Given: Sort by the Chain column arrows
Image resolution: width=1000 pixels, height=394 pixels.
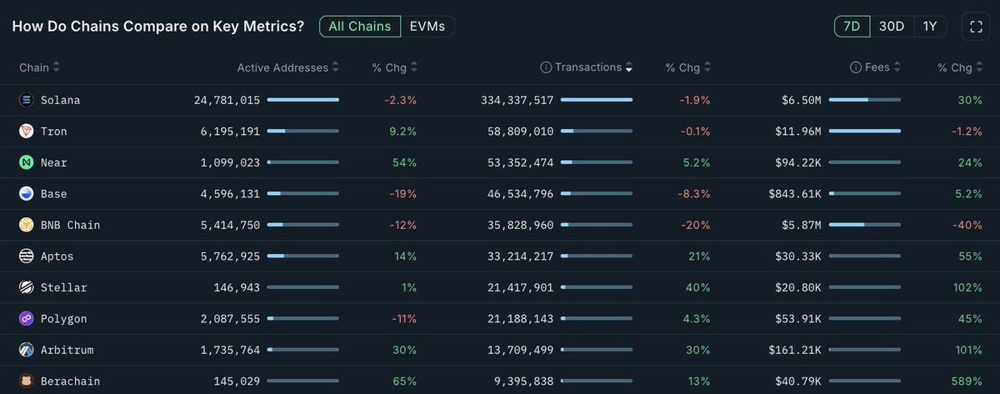Looking at the screenshot, I should [56, 67].
